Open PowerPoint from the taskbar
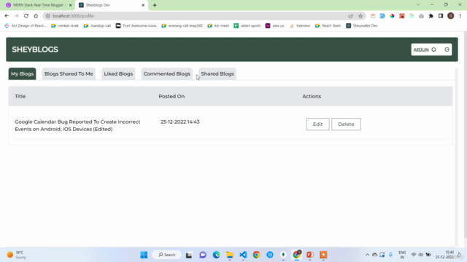This screenshot has width=467, height=262. [310, 255]
